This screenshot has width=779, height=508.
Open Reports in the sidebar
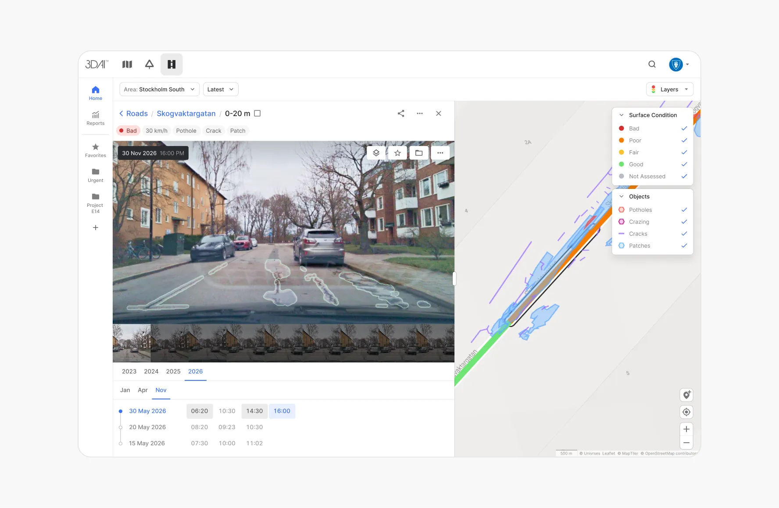[x=96, y=118]
